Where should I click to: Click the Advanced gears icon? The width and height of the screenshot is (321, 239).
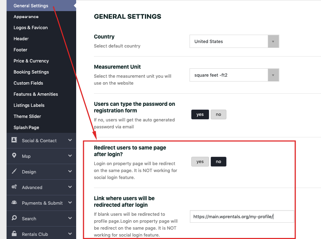pyautogui.click(x=14, y=187)
